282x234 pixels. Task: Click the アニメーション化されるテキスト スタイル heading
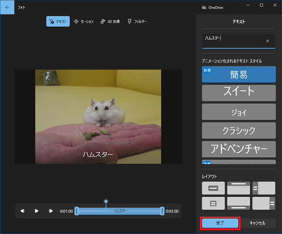(x=232, y=61)
